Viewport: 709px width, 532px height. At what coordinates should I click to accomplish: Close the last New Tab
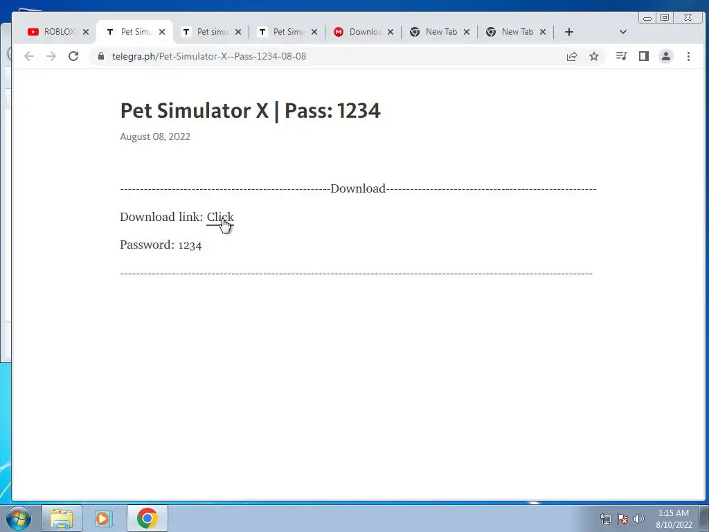pyautogui.click(x=543, y=32)
